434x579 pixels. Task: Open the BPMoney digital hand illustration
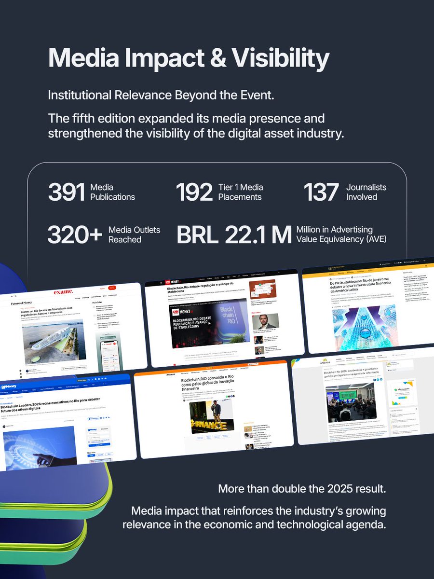40,449
